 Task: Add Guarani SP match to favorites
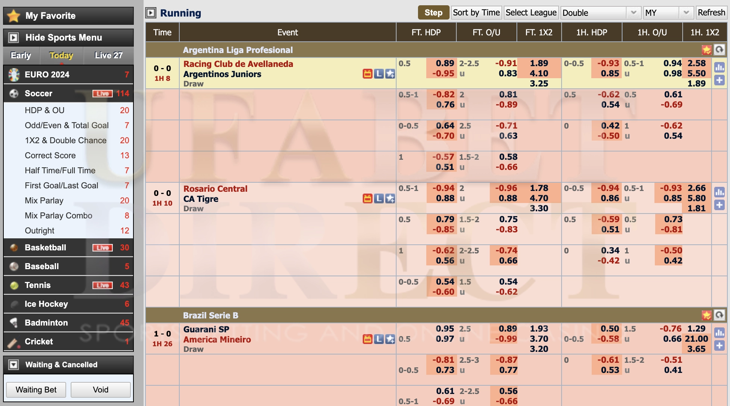(x=390, y=339)
